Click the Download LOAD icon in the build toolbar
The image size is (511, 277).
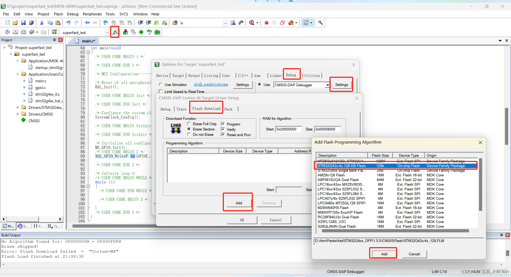click(x=54, y=32)
